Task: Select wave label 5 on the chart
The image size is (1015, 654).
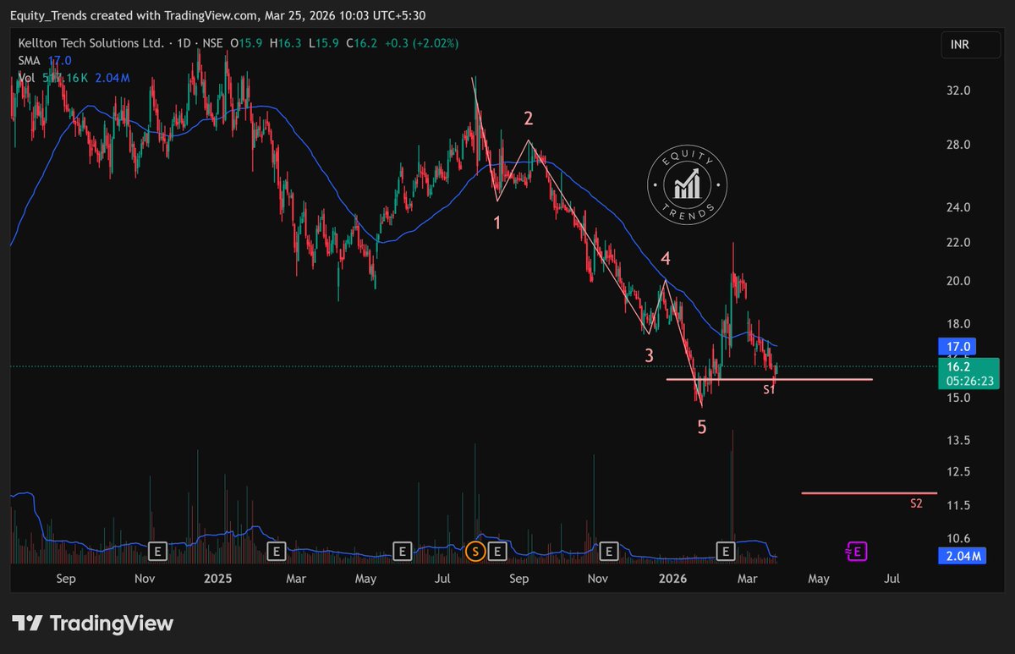Action: (x=702, y=427)
